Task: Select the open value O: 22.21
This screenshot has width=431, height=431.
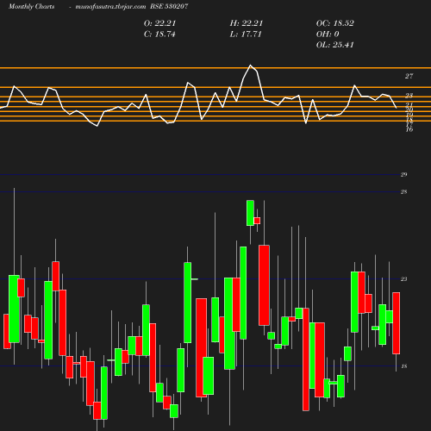Action: [159, 23]
